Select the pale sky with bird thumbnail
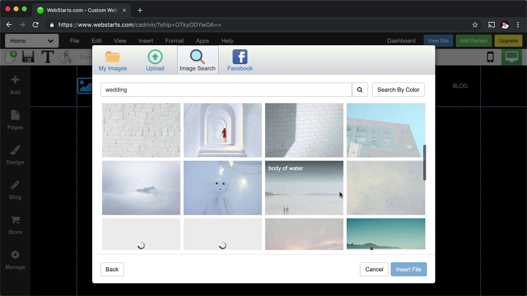 [386, 188]
